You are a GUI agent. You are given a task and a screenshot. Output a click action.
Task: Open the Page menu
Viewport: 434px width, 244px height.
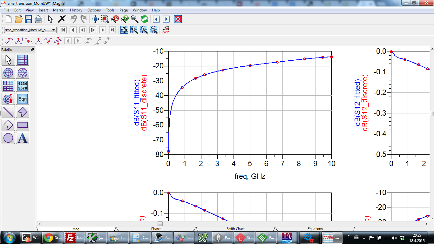point(124,10)
